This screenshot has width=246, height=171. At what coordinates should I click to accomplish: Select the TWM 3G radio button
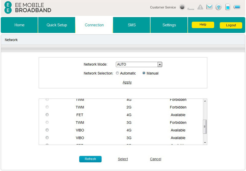point(47,122)
